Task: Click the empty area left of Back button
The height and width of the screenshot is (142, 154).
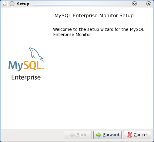Action: (32, 135)
